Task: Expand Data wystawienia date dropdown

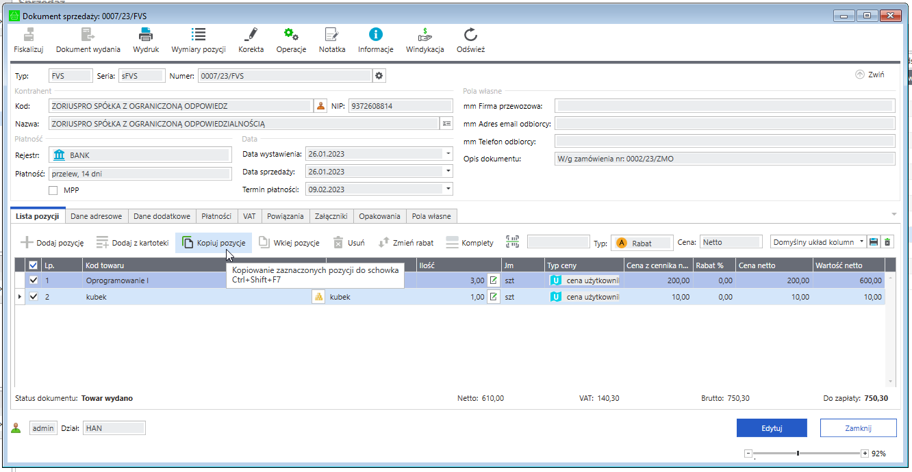Action: (x=448, y=154)
